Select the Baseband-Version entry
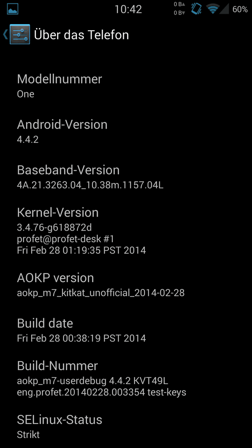The width and height of the screenshot is (252, 448). click(126, 177)
